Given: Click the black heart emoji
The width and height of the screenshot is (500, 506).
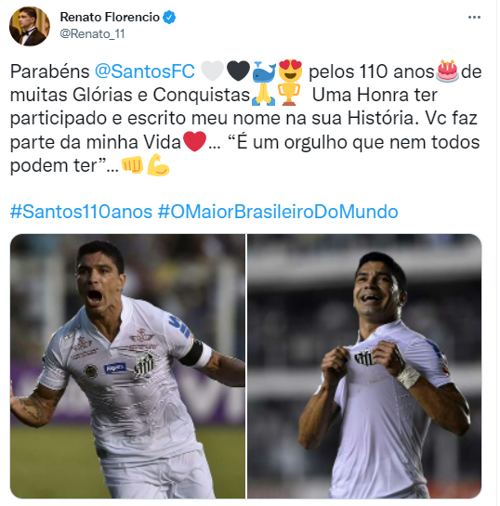Looking at the screenshot, I should pyautogui.click(x=238, y=71).
